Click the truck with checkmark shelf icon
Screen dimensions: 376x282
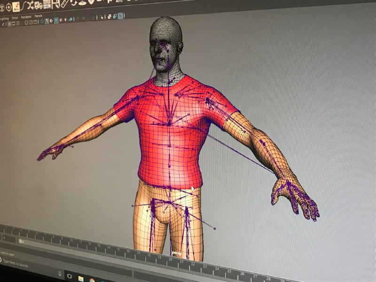coord(39,5)
